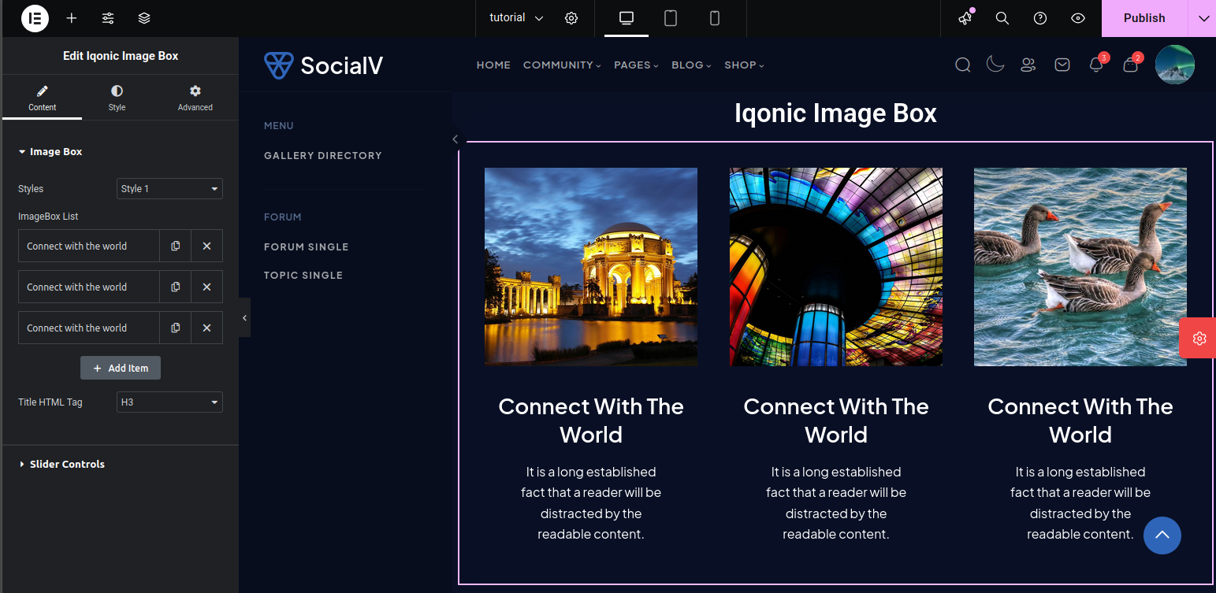1216x593 pixels.
Task: Select the Palace of Fine Arts image
Action: pos(591,267)
